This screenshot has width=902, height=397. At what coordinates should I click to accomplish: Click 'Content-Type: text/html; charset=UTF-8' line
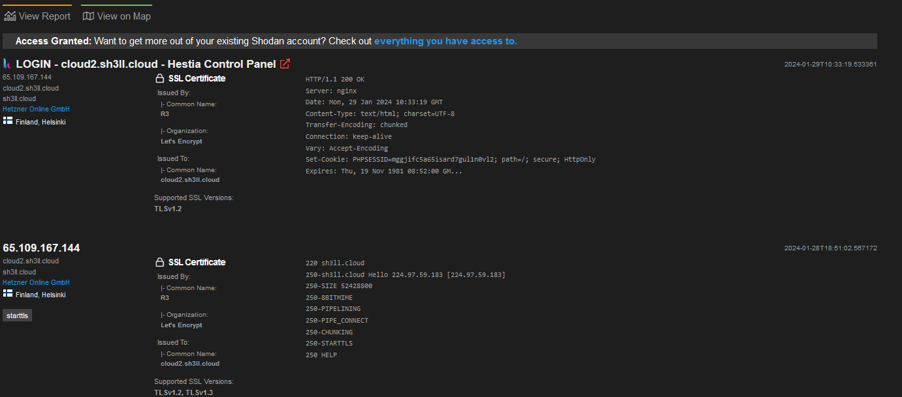[380, 114]
